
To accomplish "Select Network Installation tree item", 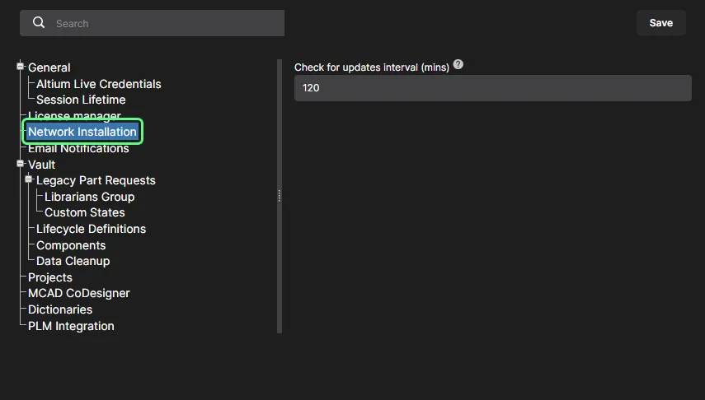I will coord(82,132).
